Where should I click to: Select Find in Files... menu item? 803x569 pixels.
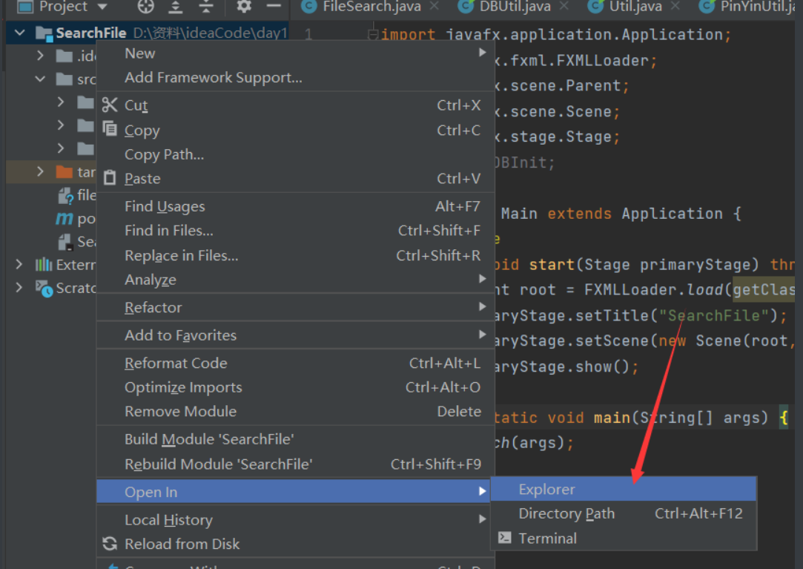point(296,231)
